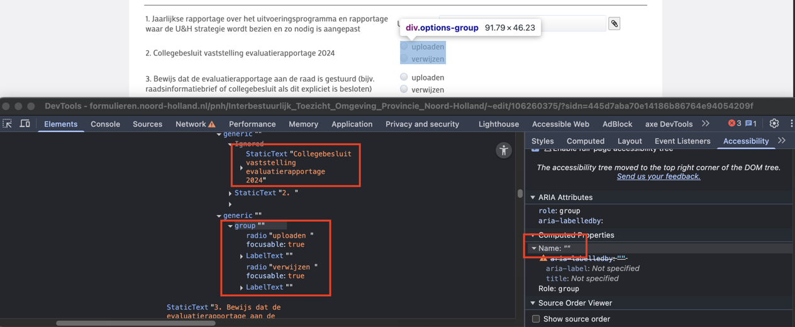Click the red error count badge
Image resolution: width=795 pixels, height=327 pixels.
tap(734, 124)
